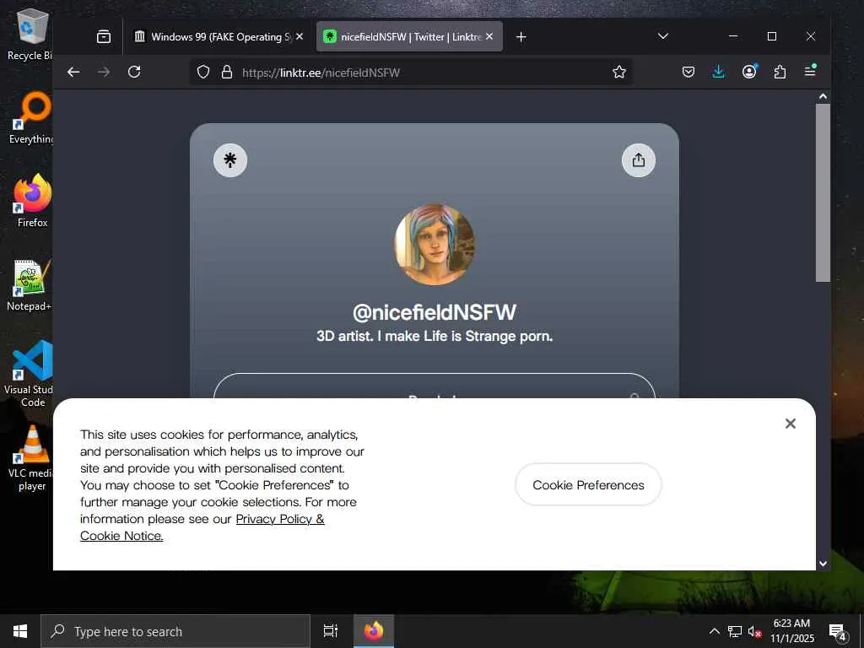The width and height of the screenshot is (864, 648).
Task: Click the profile avatar image
Action: 435,244
